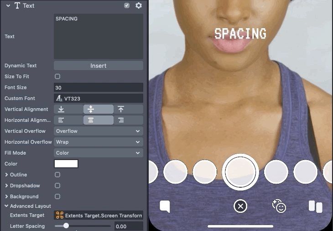Click the SPACING text in preview
Screen dimensions: 333x231
pyautogui.click(x=240, y=34)
